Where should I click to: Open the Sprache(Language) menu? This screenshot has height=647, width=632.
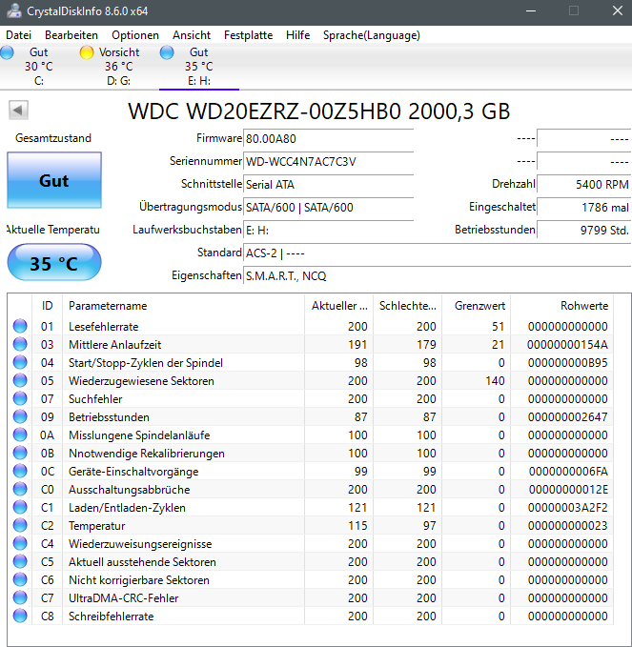(x=372, y=35)
